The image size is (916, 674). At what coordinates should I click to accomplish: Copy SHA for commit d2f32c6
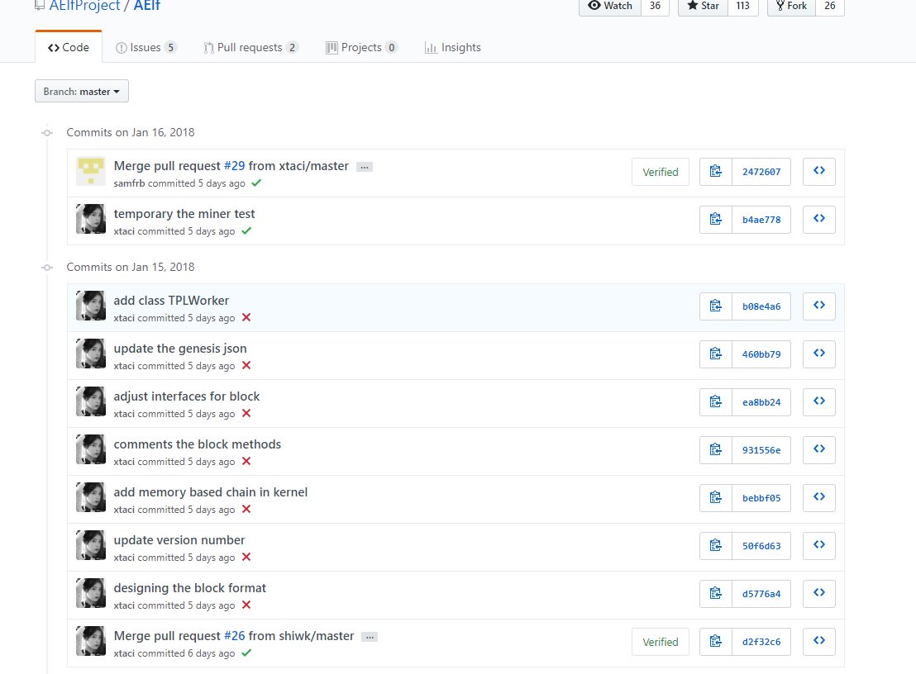[716, 641]
